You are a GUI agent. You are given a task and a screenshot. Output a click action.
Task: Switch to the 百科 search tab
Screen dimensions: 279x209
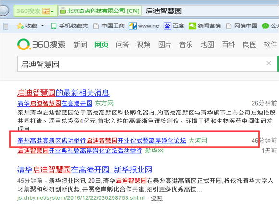[x=228, y=44]
